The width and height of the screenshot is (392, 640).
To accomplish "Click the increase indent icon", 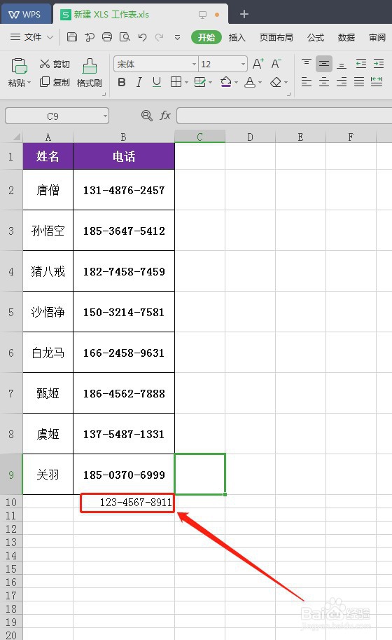I will (378, 64).
